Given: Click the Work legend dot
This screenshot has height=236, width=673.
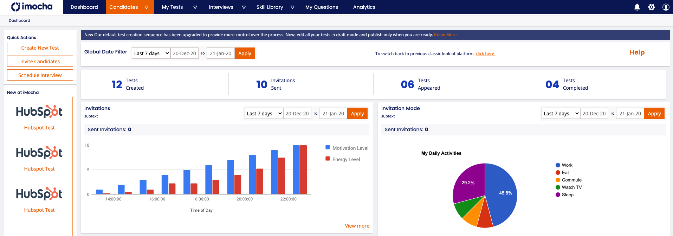Looking at the screenshot, I should tap(558, 165).
